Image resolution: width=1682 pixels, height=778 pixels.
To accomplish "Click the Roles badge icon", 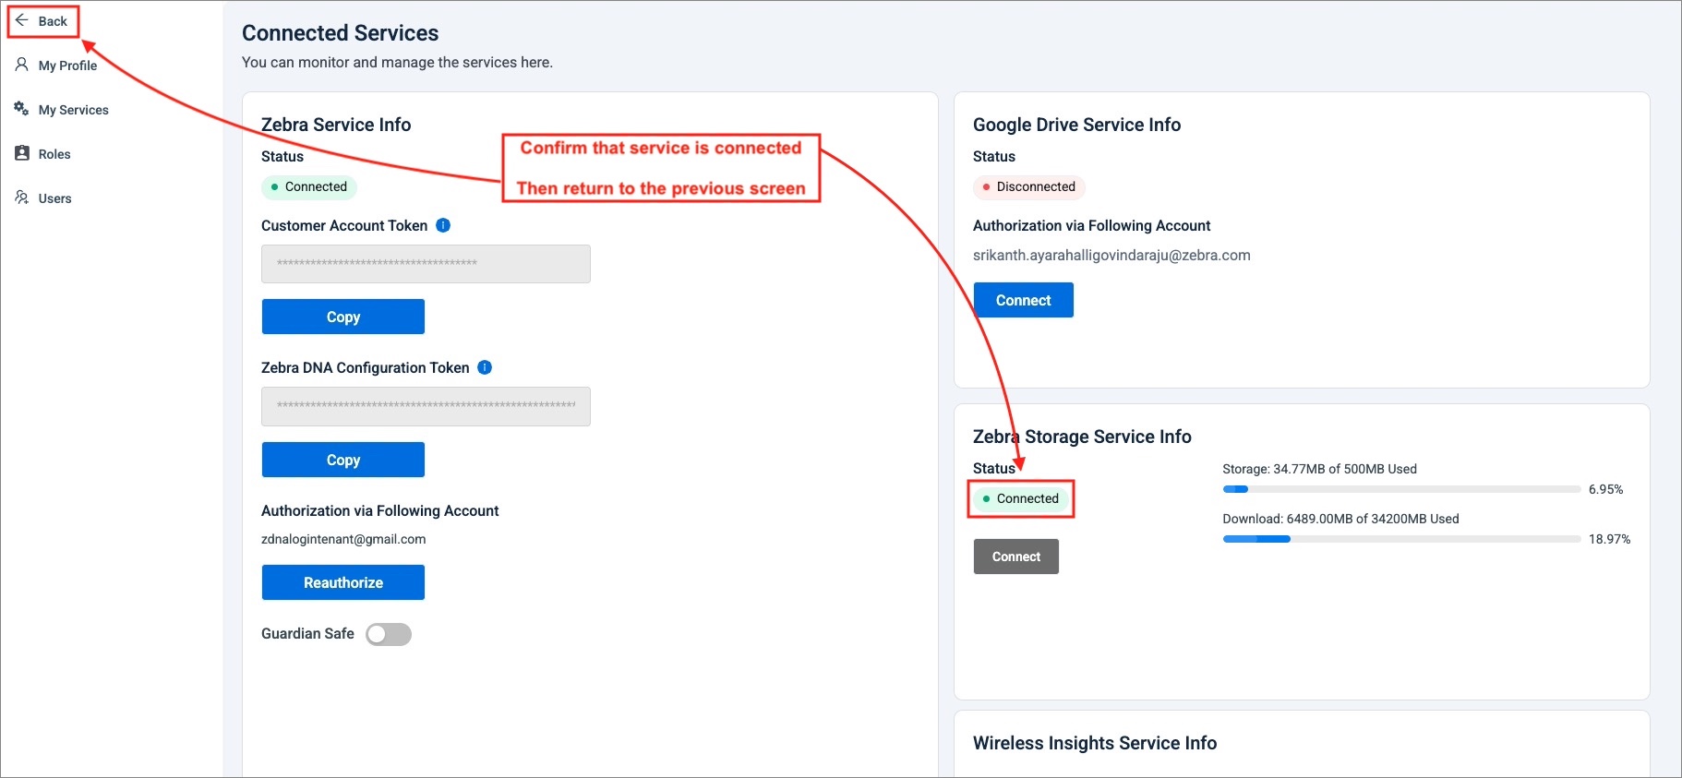I will (22, 153).
